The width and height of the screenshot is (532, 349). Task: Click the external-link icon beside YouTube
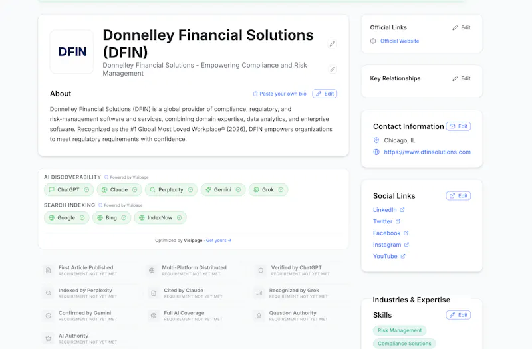click(403, 256)
